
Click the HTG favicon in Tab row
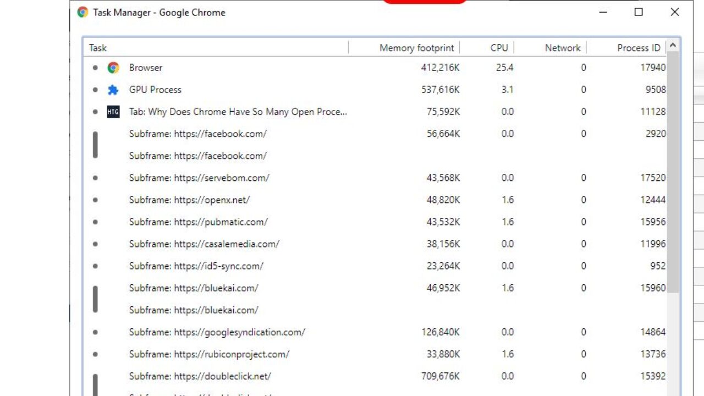coord(113,112)
